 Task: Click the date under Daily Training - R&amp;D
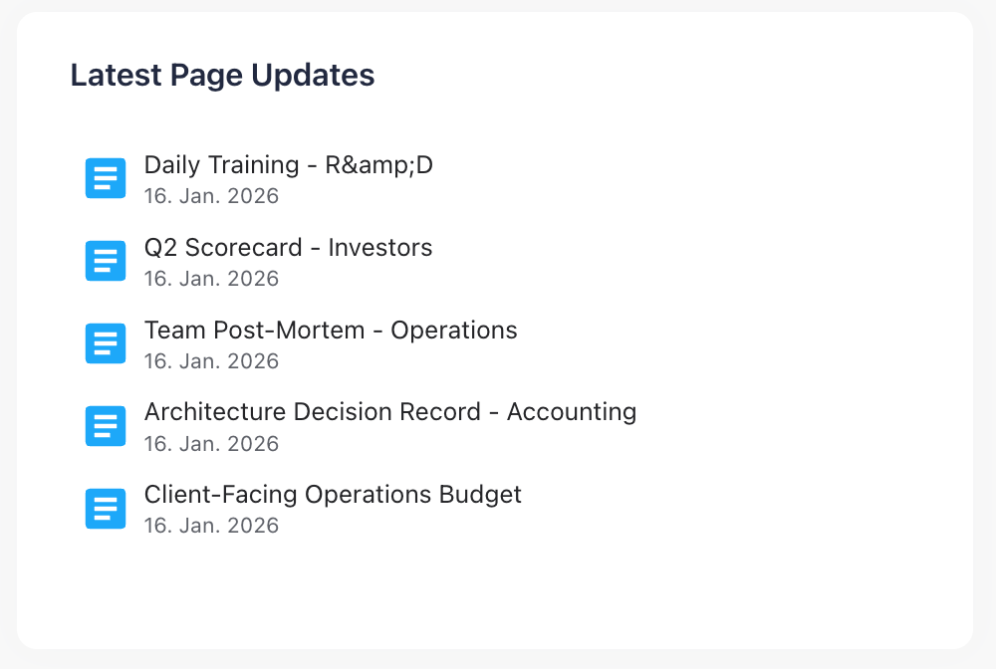211,196
